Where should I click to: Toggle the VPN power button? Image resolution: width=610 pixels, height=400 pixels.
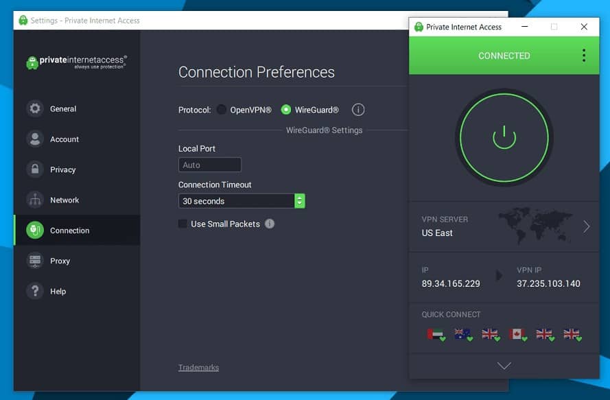(x=504, y=137)
